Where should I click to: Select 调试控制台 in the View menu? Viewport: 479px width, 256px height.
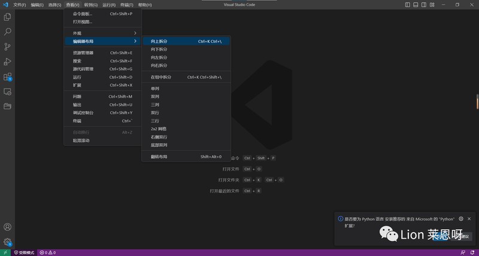tap(102, 113)
